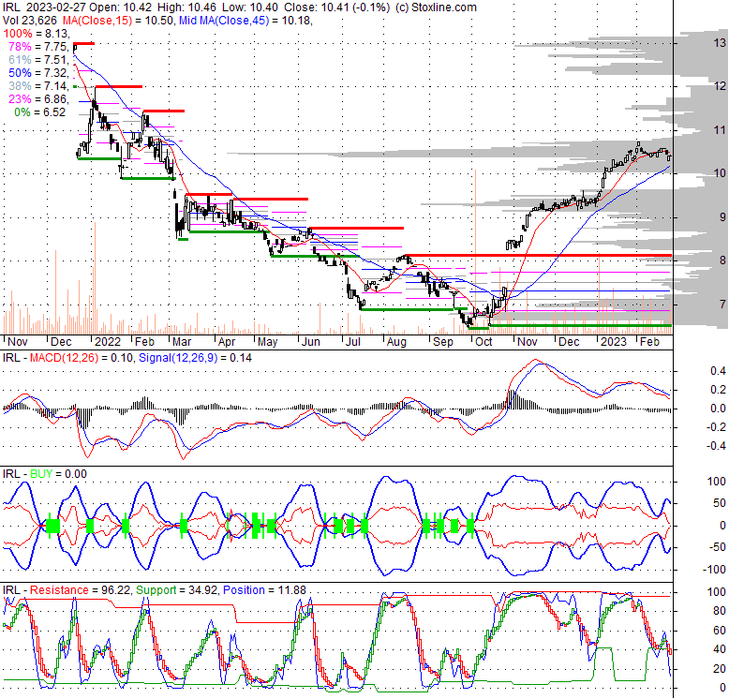Click the 'IRL - BUY = 0.00' label
Viewport: 729px width, 699px height.
coord(45,474)
